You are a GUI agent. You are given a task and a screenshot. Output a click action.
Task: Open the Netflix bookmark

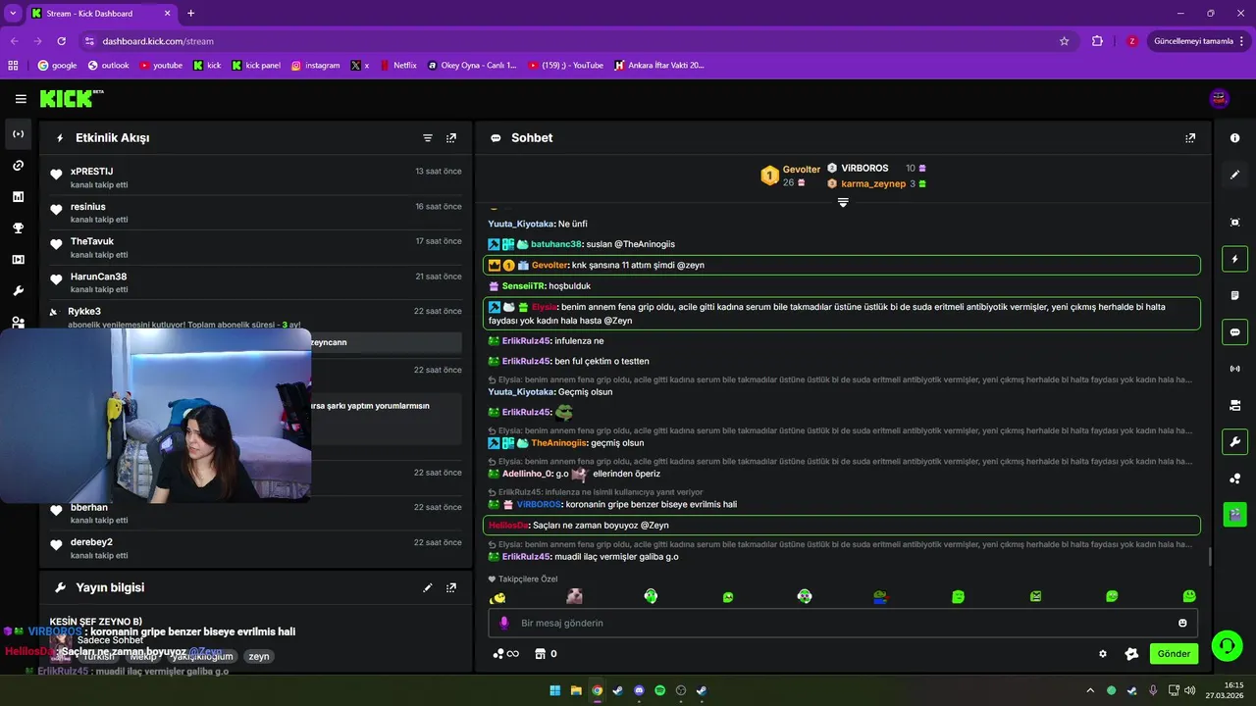point(396,66)
